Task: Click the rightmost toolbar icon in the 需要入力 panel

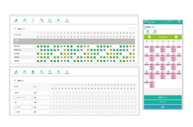Action: click(67, 72)
